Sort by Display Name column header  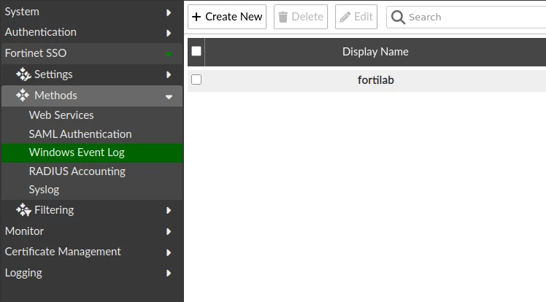(375, 52)
